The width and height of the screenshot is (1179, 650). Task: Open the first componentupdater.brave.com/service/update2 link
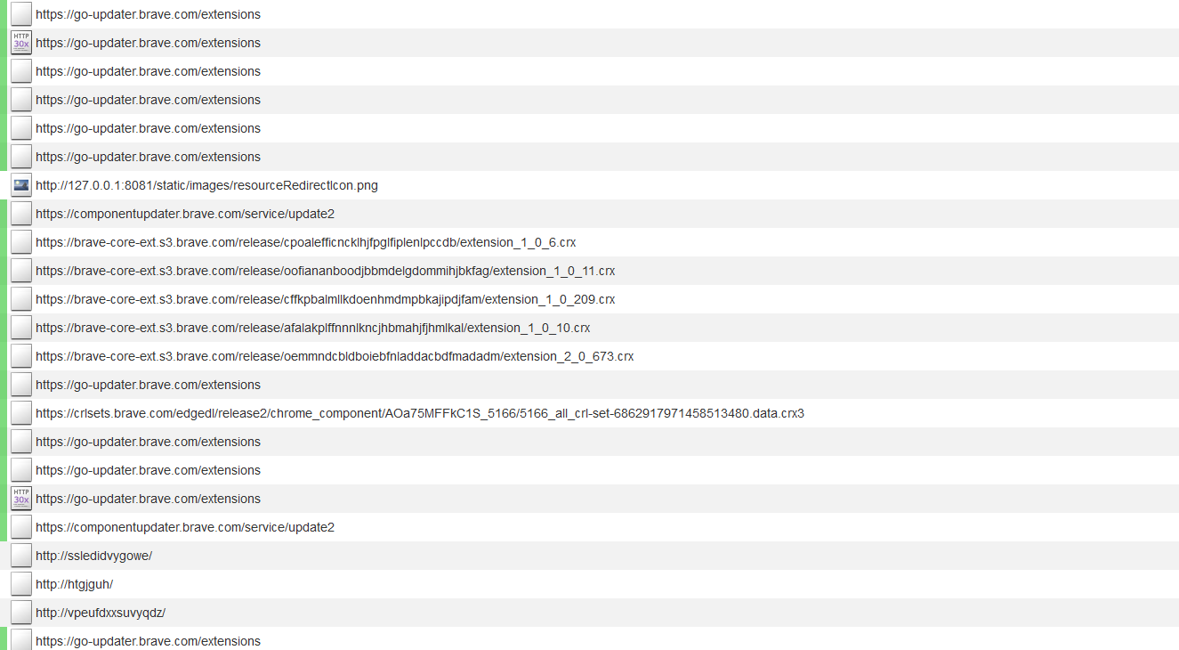point(184,213)
